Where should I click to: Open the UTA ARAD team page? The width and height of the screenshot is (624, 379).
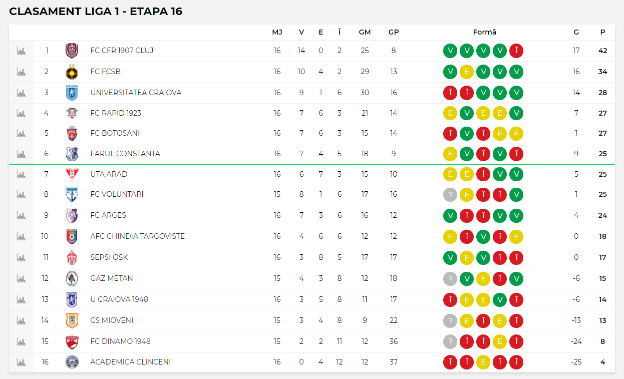(109, 174)
